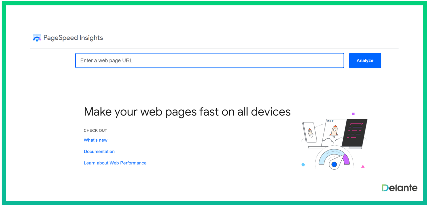
Task: Click the speedometer gauge illustration
Action: 334,159
